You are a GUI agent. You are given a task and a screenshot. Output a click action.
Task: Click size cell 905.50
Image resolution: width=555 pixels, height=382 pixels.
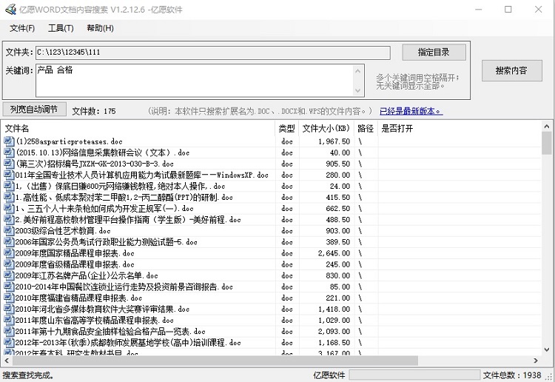(338, 164)
